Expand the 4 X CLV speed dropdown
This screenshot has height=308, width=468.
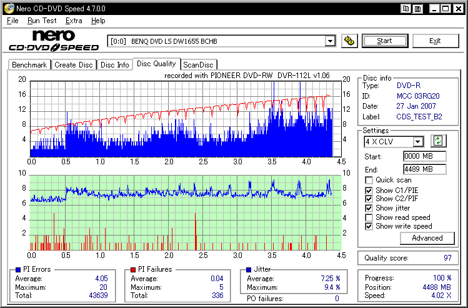pos(418,141)
